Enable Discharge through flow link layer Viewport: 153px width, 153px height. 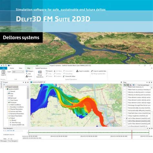click(x=127, y=105)
